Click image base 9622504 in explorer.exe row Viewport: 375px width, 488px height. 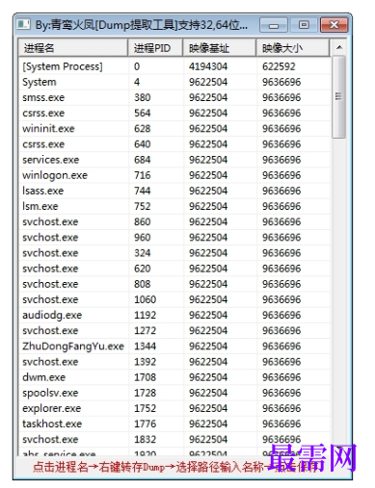point(208,408)
